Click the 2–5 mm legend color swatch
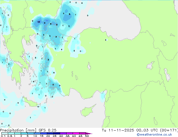The height and width of the screenshot is (137, 178). tap(24, 133)
